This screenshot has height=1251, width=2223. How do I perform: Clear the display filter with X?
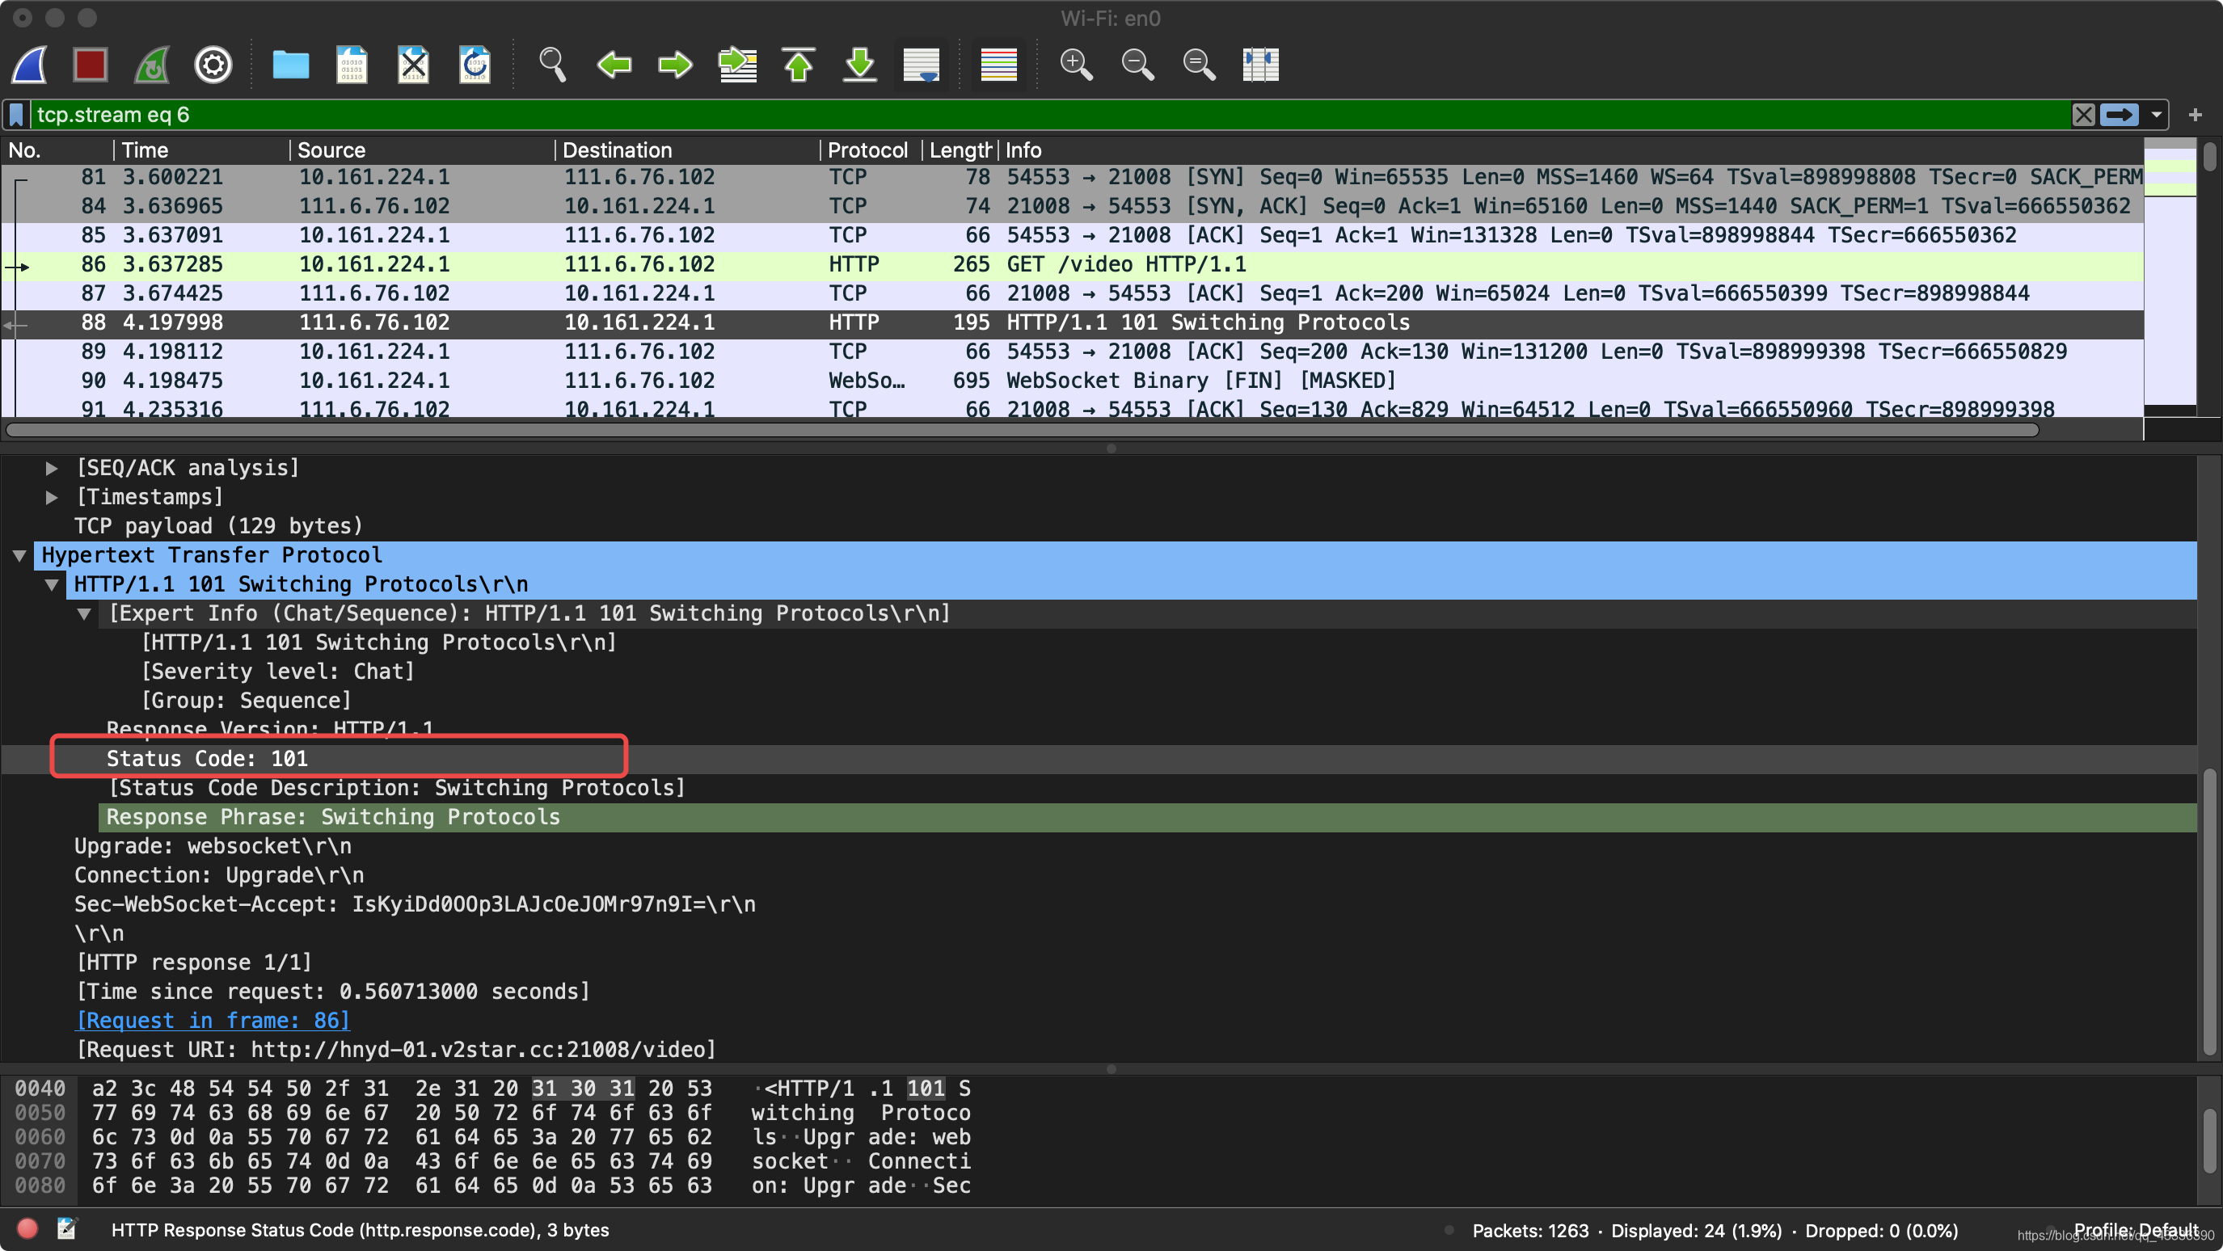[2084, 115]
